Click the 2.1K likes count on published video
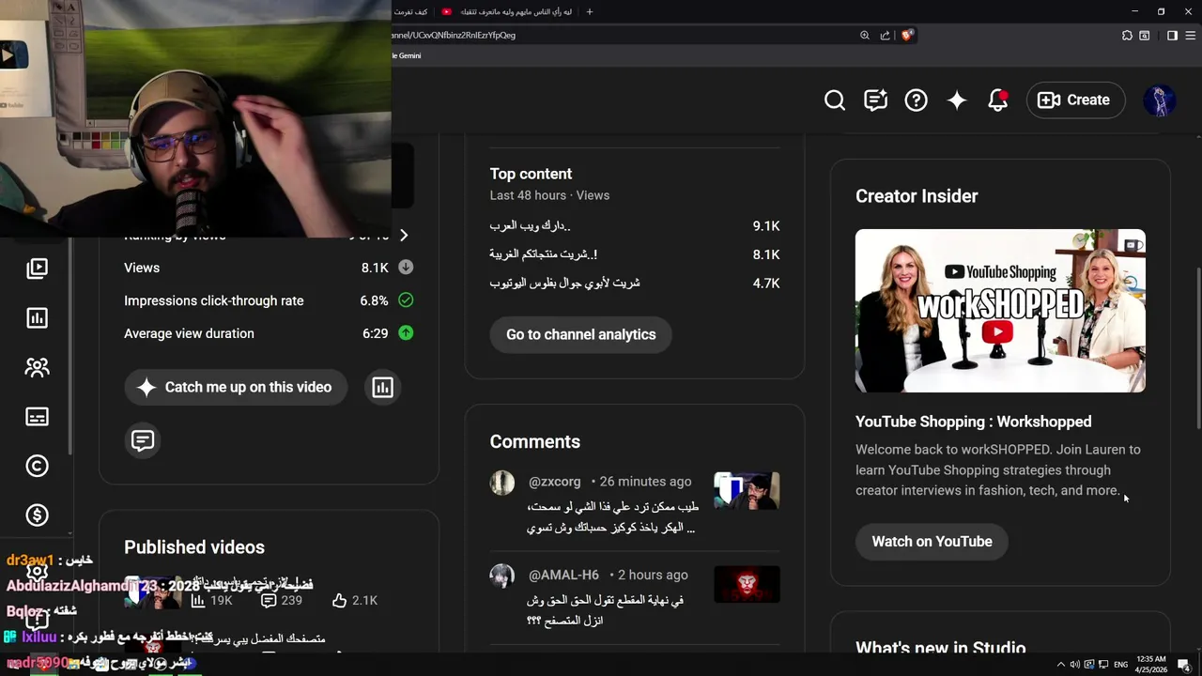This screenshot has height=676, width=1202. click(x=354, y=600)
